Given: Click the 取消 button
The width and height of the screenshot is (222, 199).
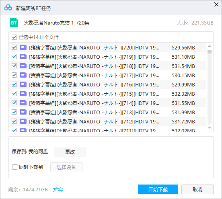Looking at the screenshot, I should click(x=197, y=189).
